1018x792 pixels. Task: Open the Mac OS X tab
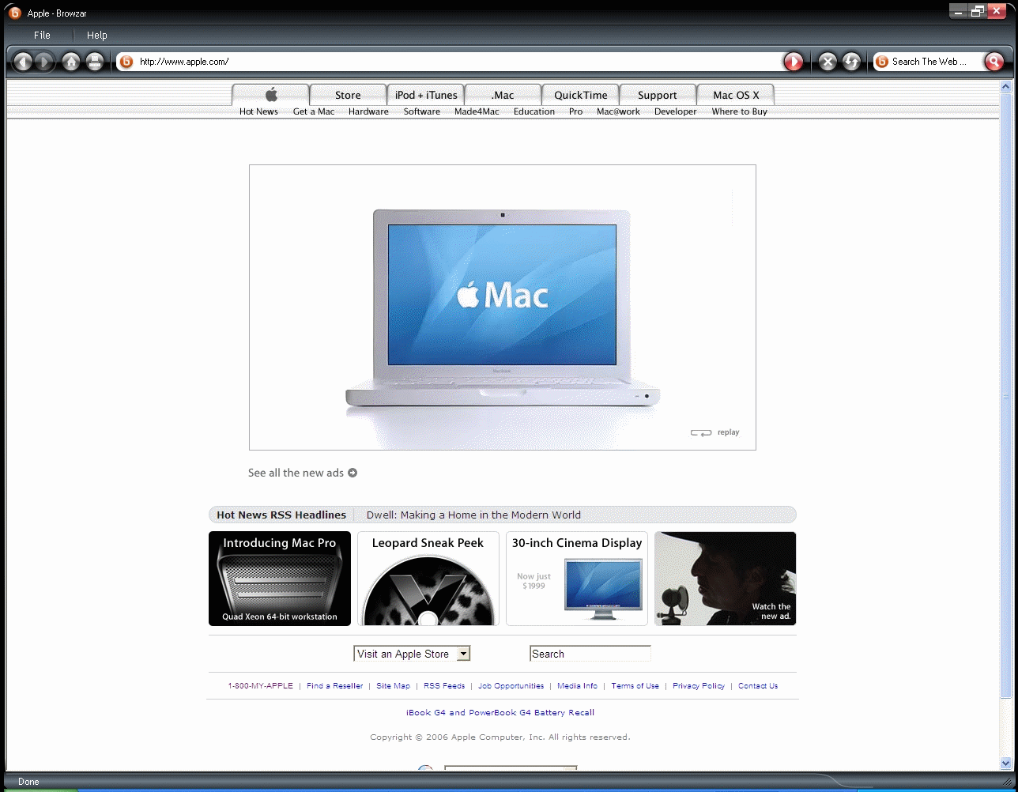point(736,95)
